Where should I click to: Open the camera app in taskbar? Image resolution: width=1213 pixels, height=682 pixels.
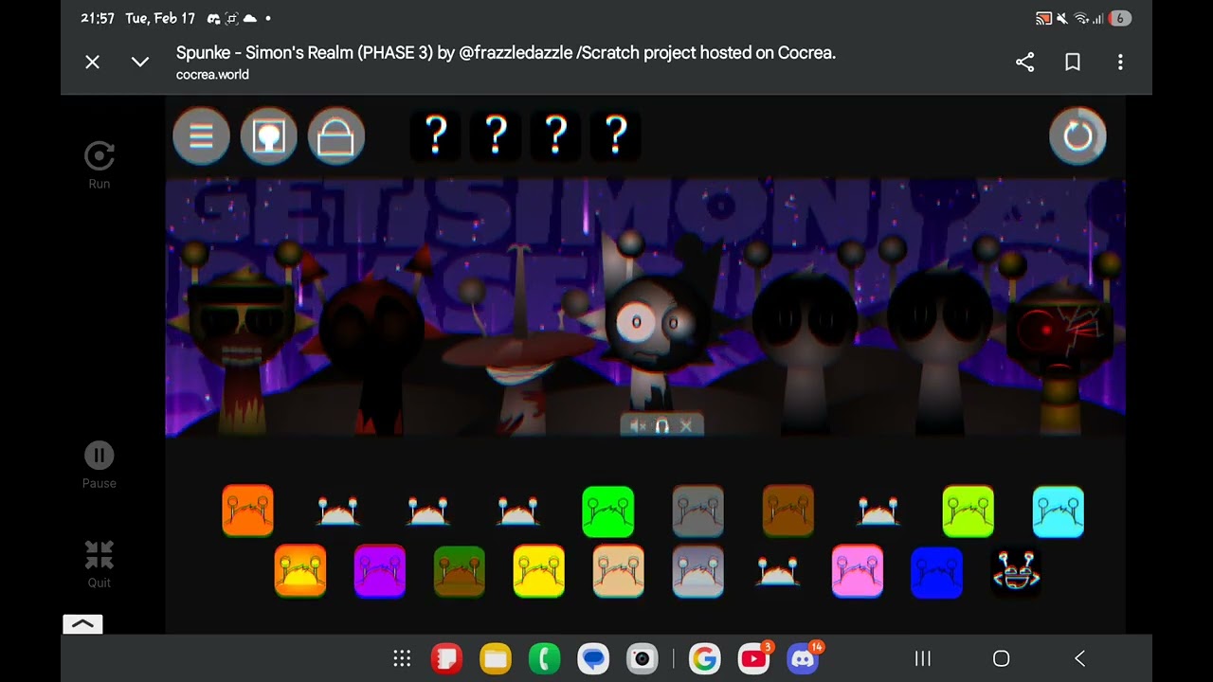tap(642, 658)
